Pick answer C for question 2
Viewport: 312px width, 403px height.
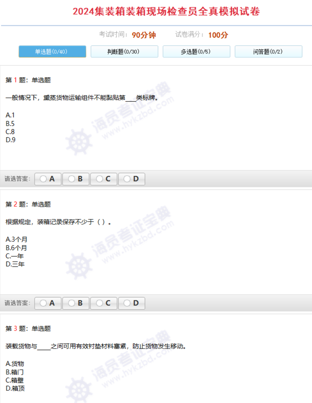[104, 303]
